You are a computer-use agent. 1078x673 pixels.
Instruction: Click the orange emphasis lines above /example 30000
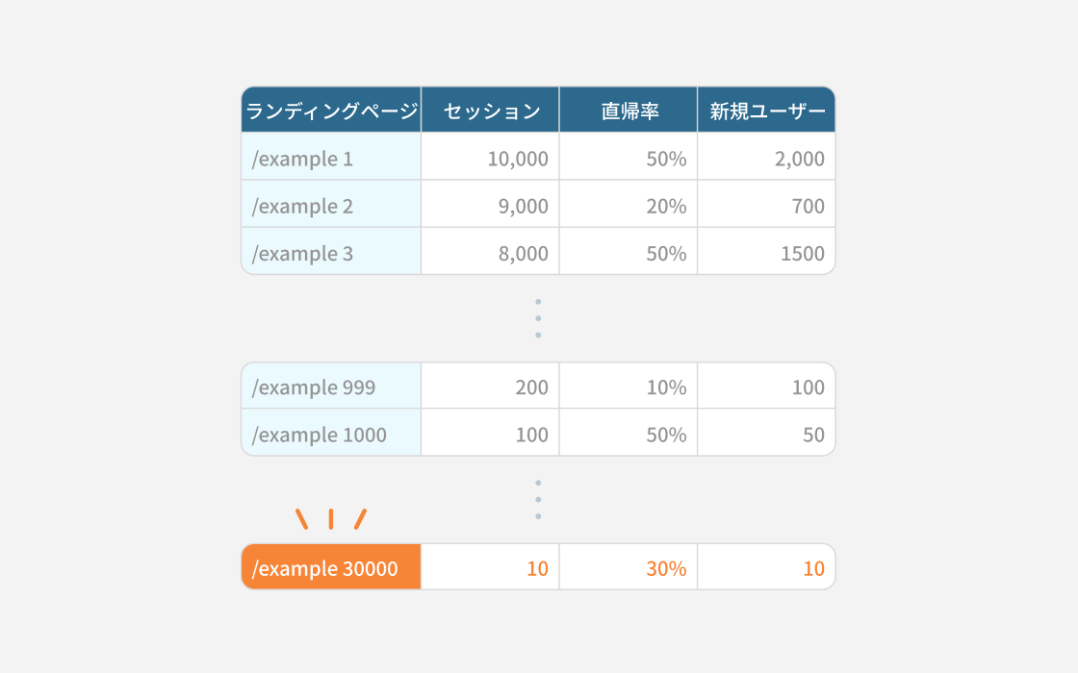pyautogui.click(x=331, y=519)
